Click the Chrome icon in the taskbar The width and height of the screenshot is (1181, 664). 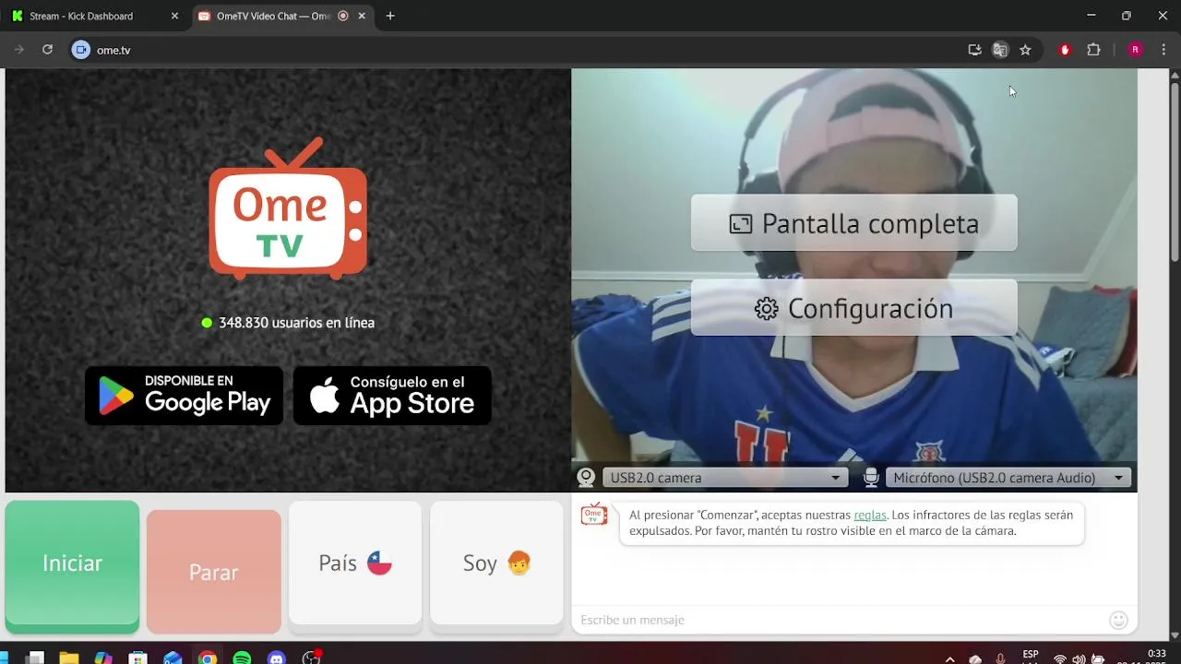(x=208, y=658)
